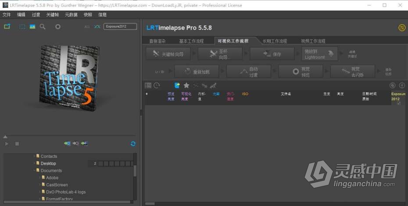This screenshot has height=206, width=408.
Task: Click the ALL label next to the curve icon
Action: click(87, 27)
